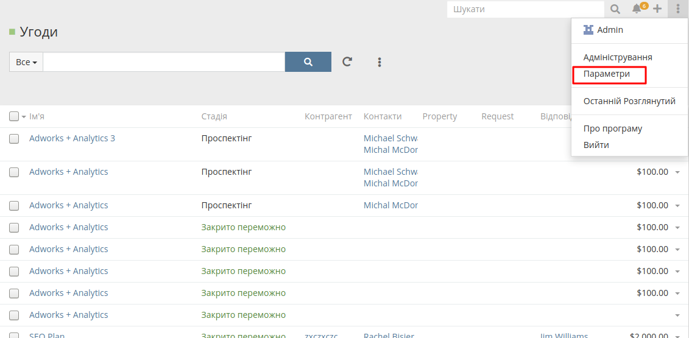Select Параметри from the user menu
The image size is (689, 338).
607,74
